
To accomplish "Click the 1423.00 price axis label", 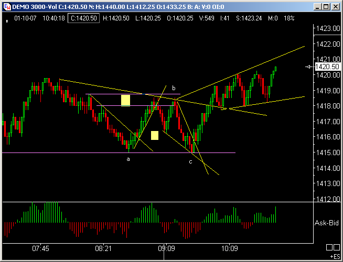I will tap(328, 28).
